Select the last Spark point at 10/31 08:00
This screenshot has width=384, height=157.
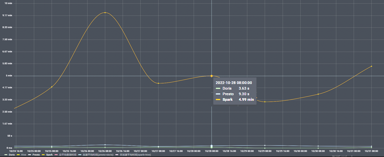(x=371, y=66)
